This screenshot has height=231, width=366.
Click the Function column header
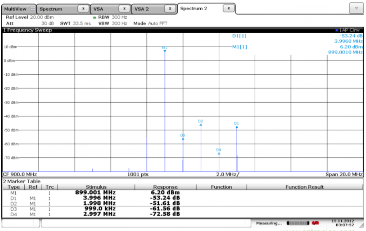point(221,187)
